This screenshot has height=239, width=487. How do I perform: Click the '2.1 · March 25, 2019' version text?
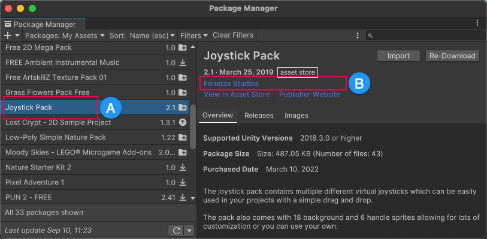click(238, 72)
